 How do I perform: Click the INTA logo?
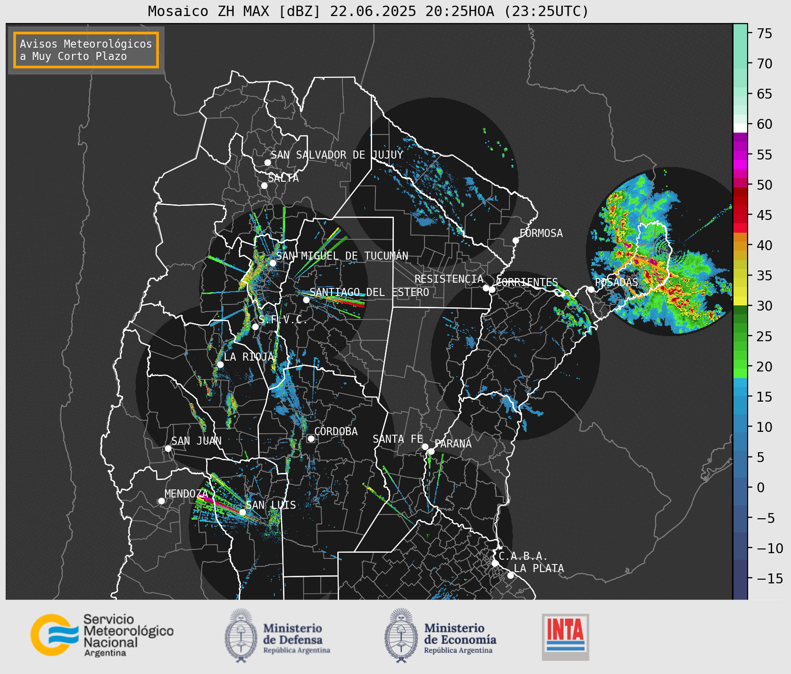pos(565,637)
